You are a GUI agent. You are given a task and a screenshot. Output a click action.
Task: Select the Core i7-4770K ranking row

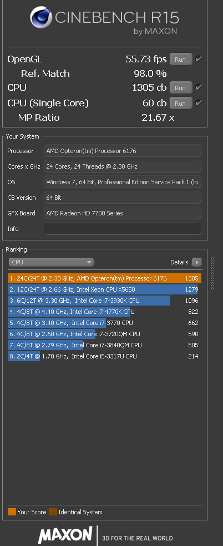click(104, 312)
